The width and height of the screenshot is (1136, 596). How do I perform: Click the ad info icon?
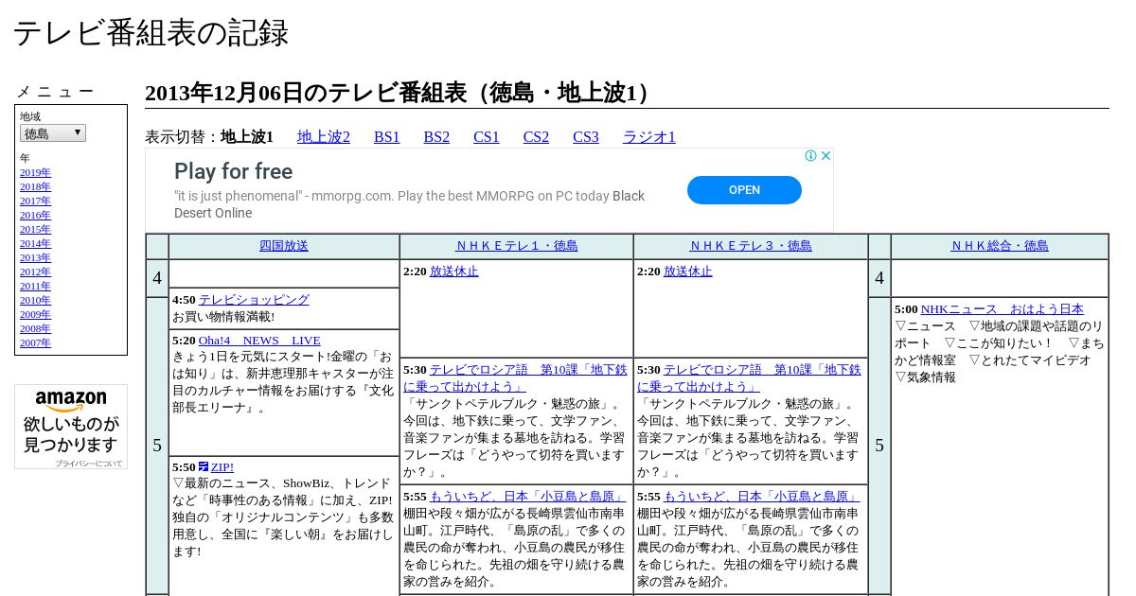point(811,156)
